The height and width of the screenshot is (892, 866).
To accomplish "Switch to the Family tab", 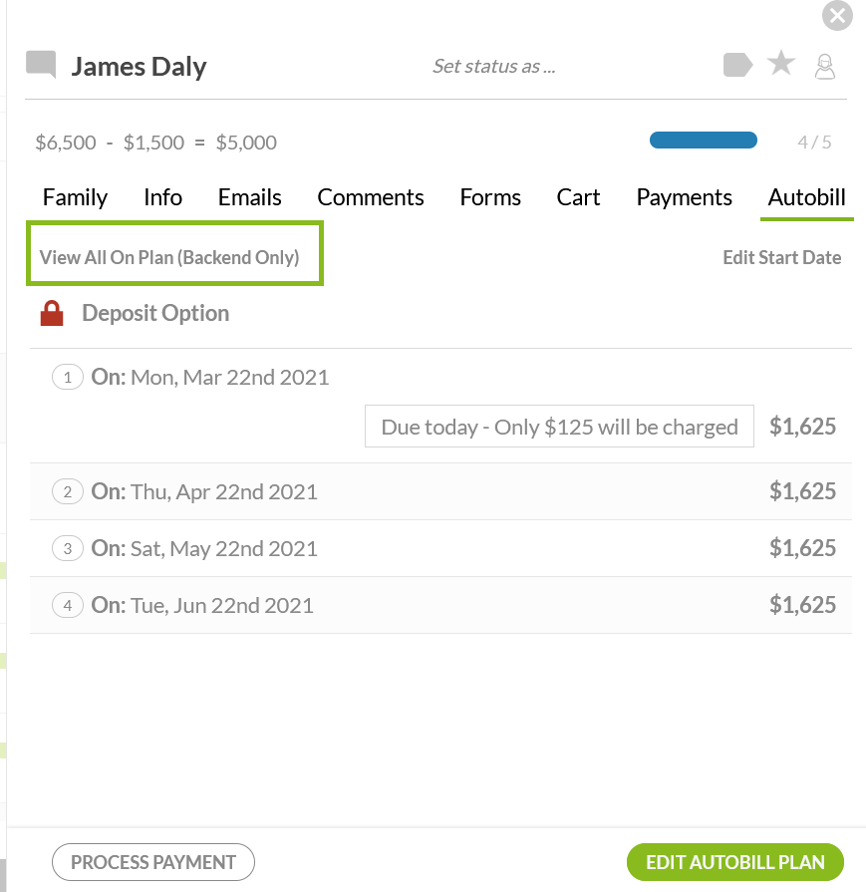I will coord(75,197).
